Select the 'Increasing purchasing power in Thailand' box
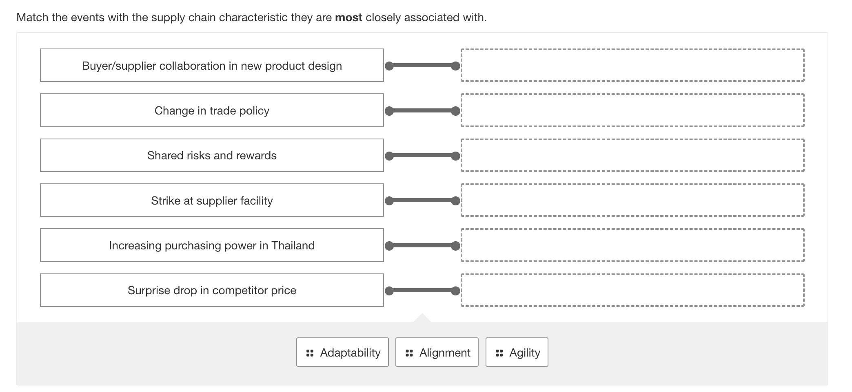The height and width of the screenshot is (392, 852). (212, 245)
